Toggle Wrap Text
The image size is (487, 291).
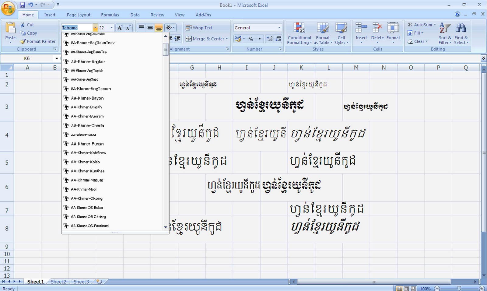click(x=199, y=28)
